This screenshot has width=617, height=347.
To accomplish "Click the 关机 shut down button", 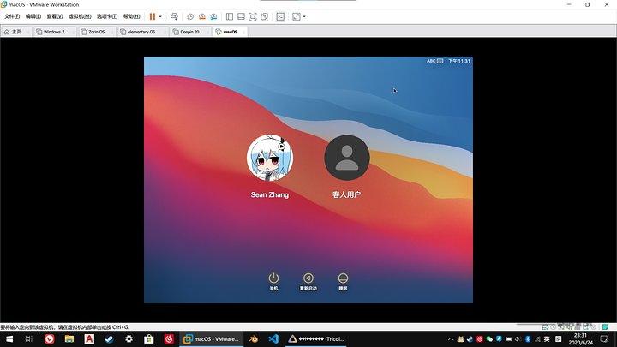I will (x=273, y=282).
